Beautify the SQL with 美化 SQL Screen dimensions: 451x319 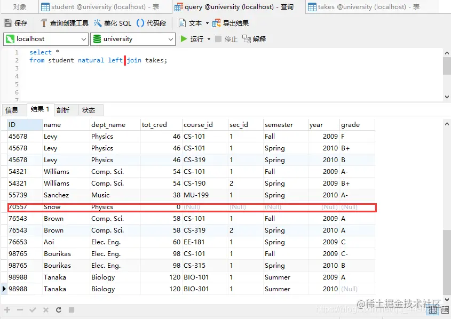(113, 23)
